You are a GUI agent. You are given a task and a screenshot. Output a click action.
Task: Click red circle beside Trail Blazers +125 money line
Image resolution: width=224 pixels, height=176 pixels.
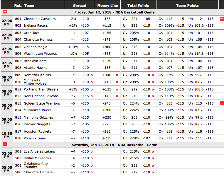117,90
